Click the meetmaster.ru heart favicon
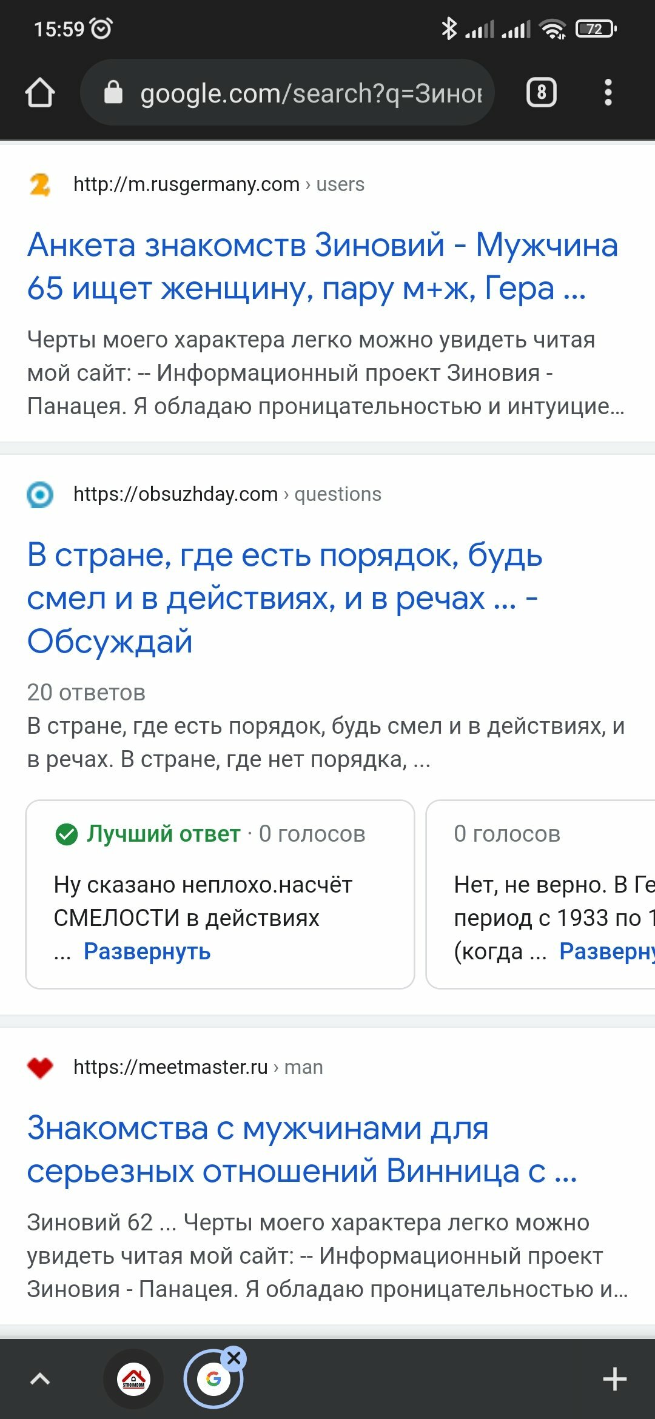The width and height of the screenshot is (655, 1419). [x=40, y=1067]
